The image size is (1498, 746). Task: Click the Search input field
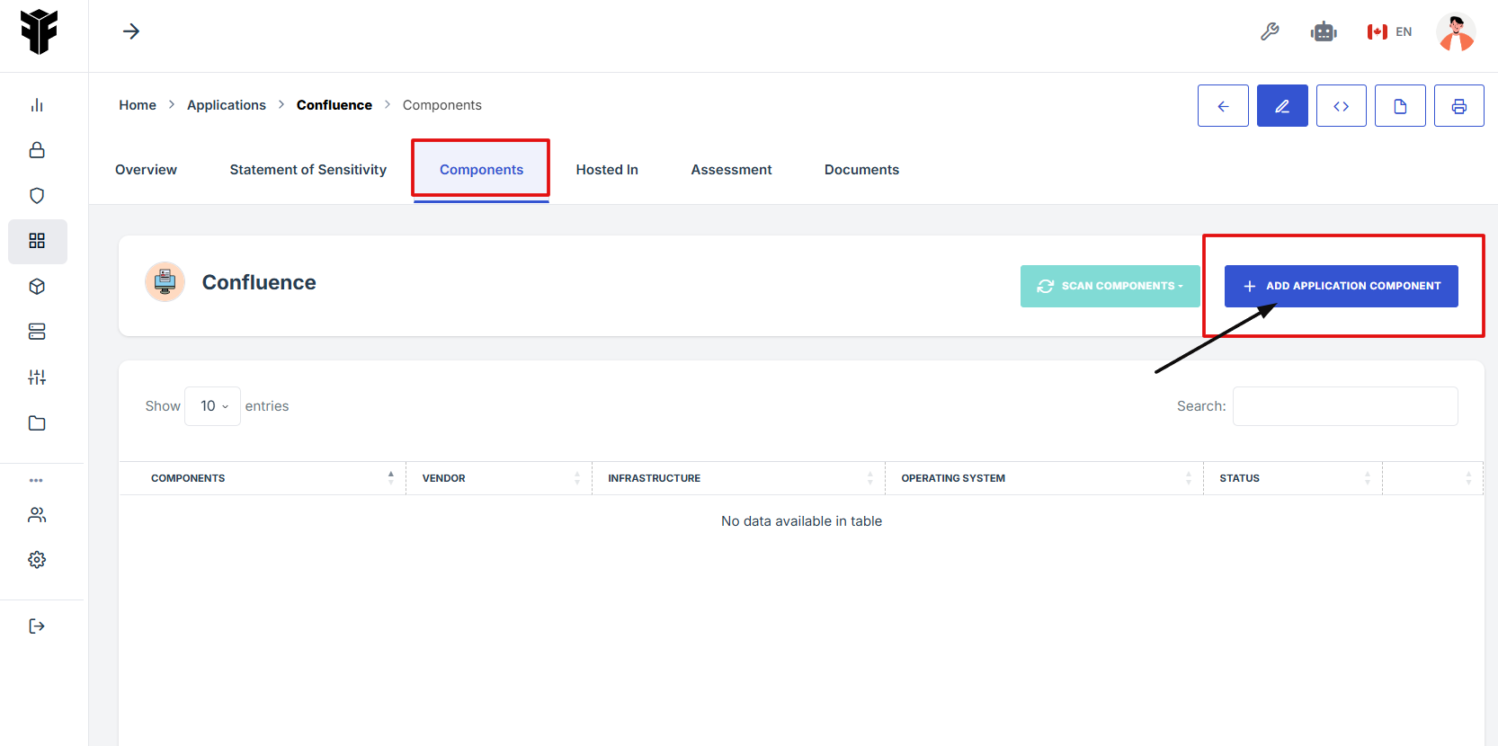(1344, 406)
